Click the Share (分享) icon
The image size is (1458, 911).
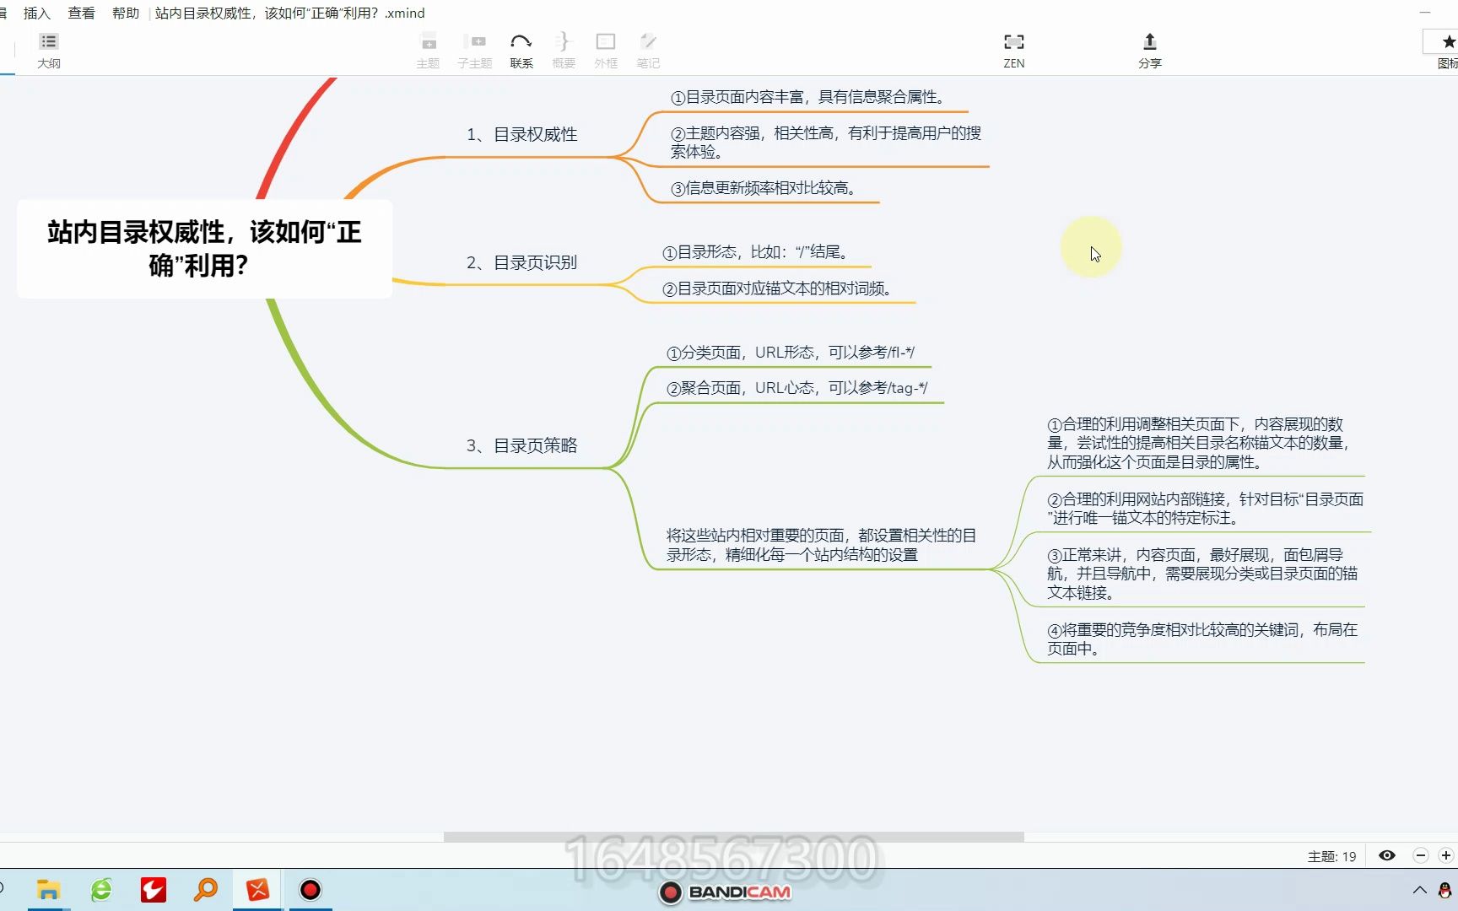(1149, 46)
